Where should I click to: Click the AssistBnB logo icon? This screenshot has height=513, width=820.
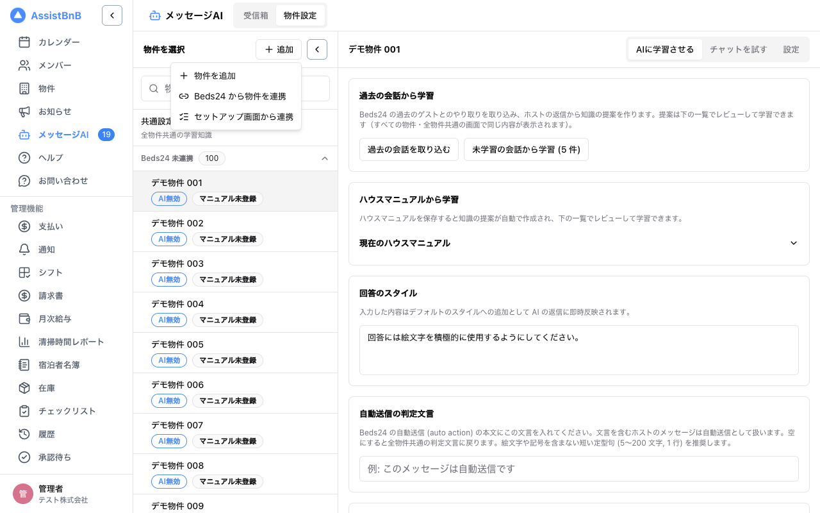[x=18, y=15]
